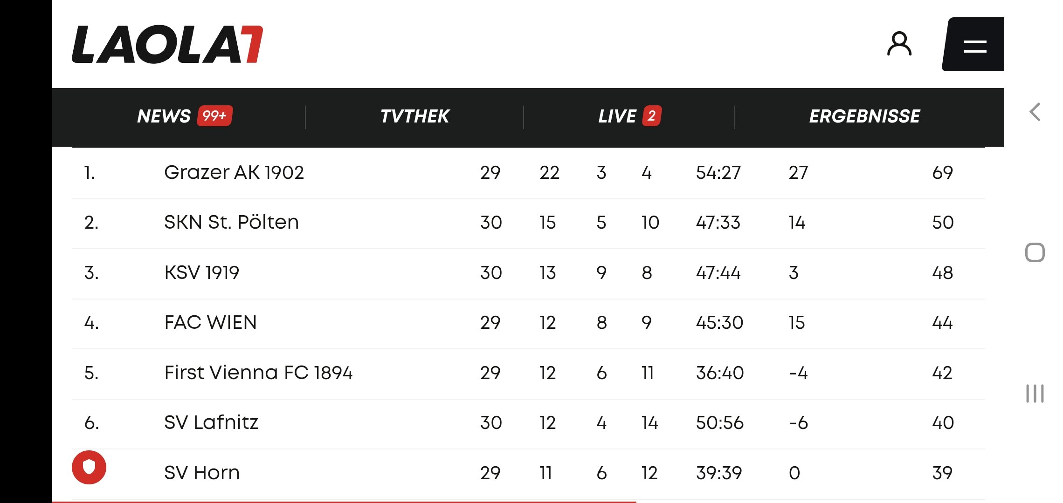Open the LIVE tab

[617, 116]
